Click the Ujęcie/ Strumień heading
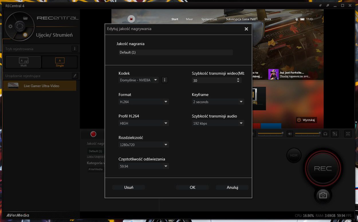 point(54,35)
